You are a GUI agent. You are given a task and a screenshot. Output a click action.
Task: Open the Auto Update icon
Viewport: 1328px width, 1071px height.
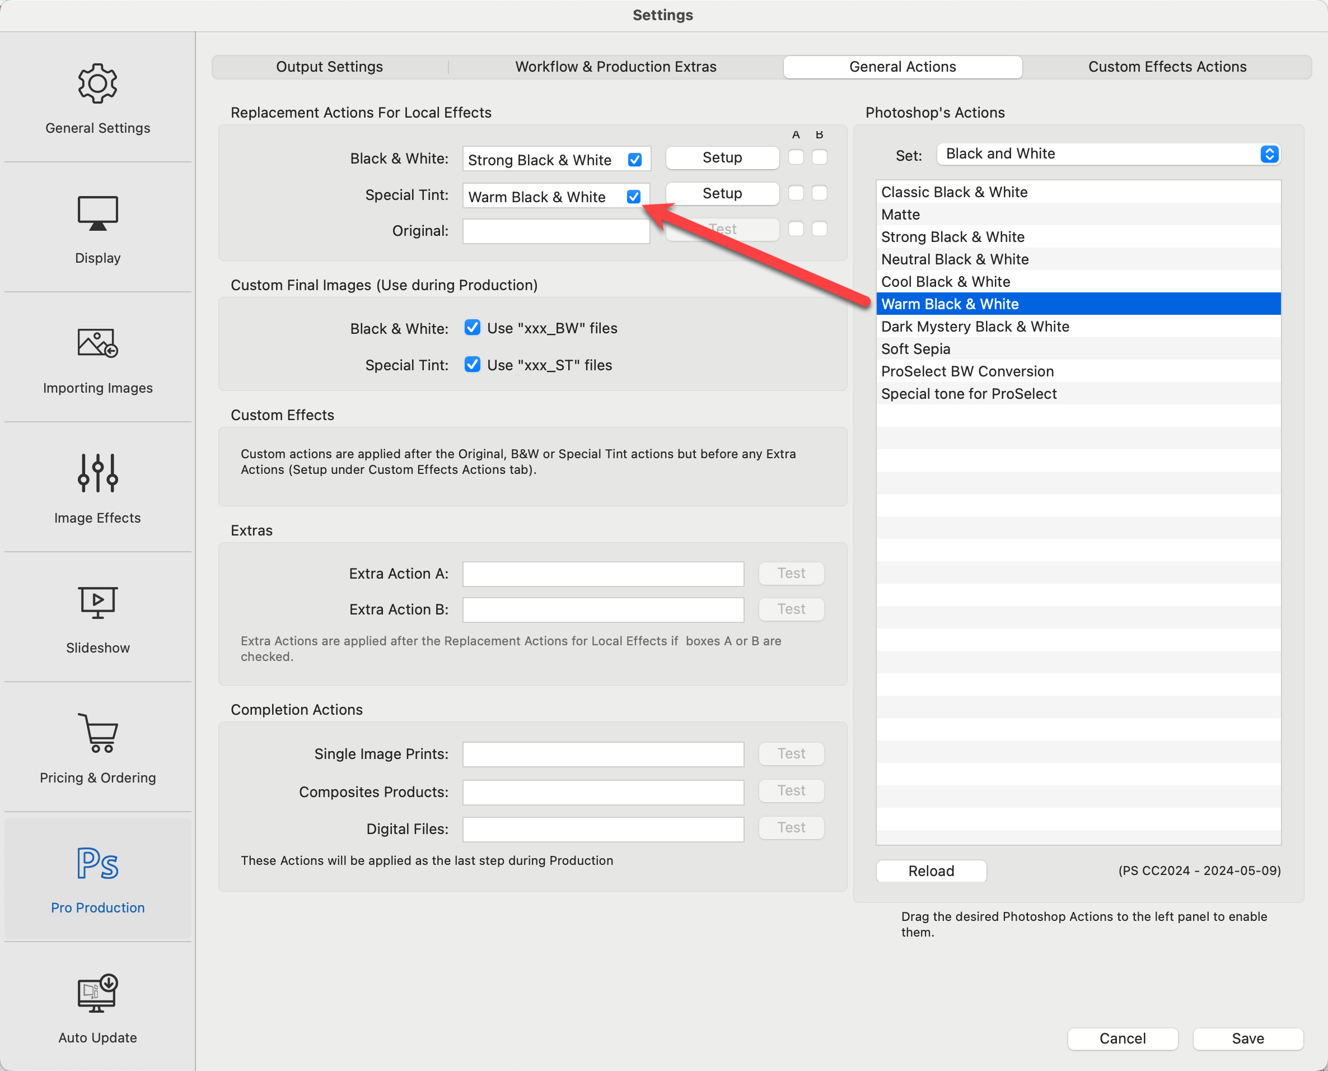[97, 993]
